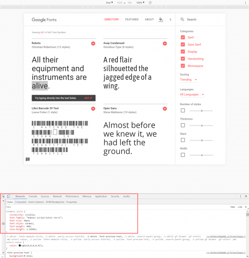249x258 pixels.
Task: Add Open Sans with plus icon
Action: 165,108
